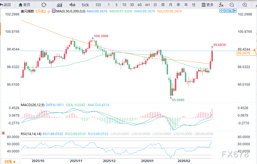Click the sun-shaped icon left of RSI panel
This screenshot has width=257, height=164.
[x=3, y=133]
